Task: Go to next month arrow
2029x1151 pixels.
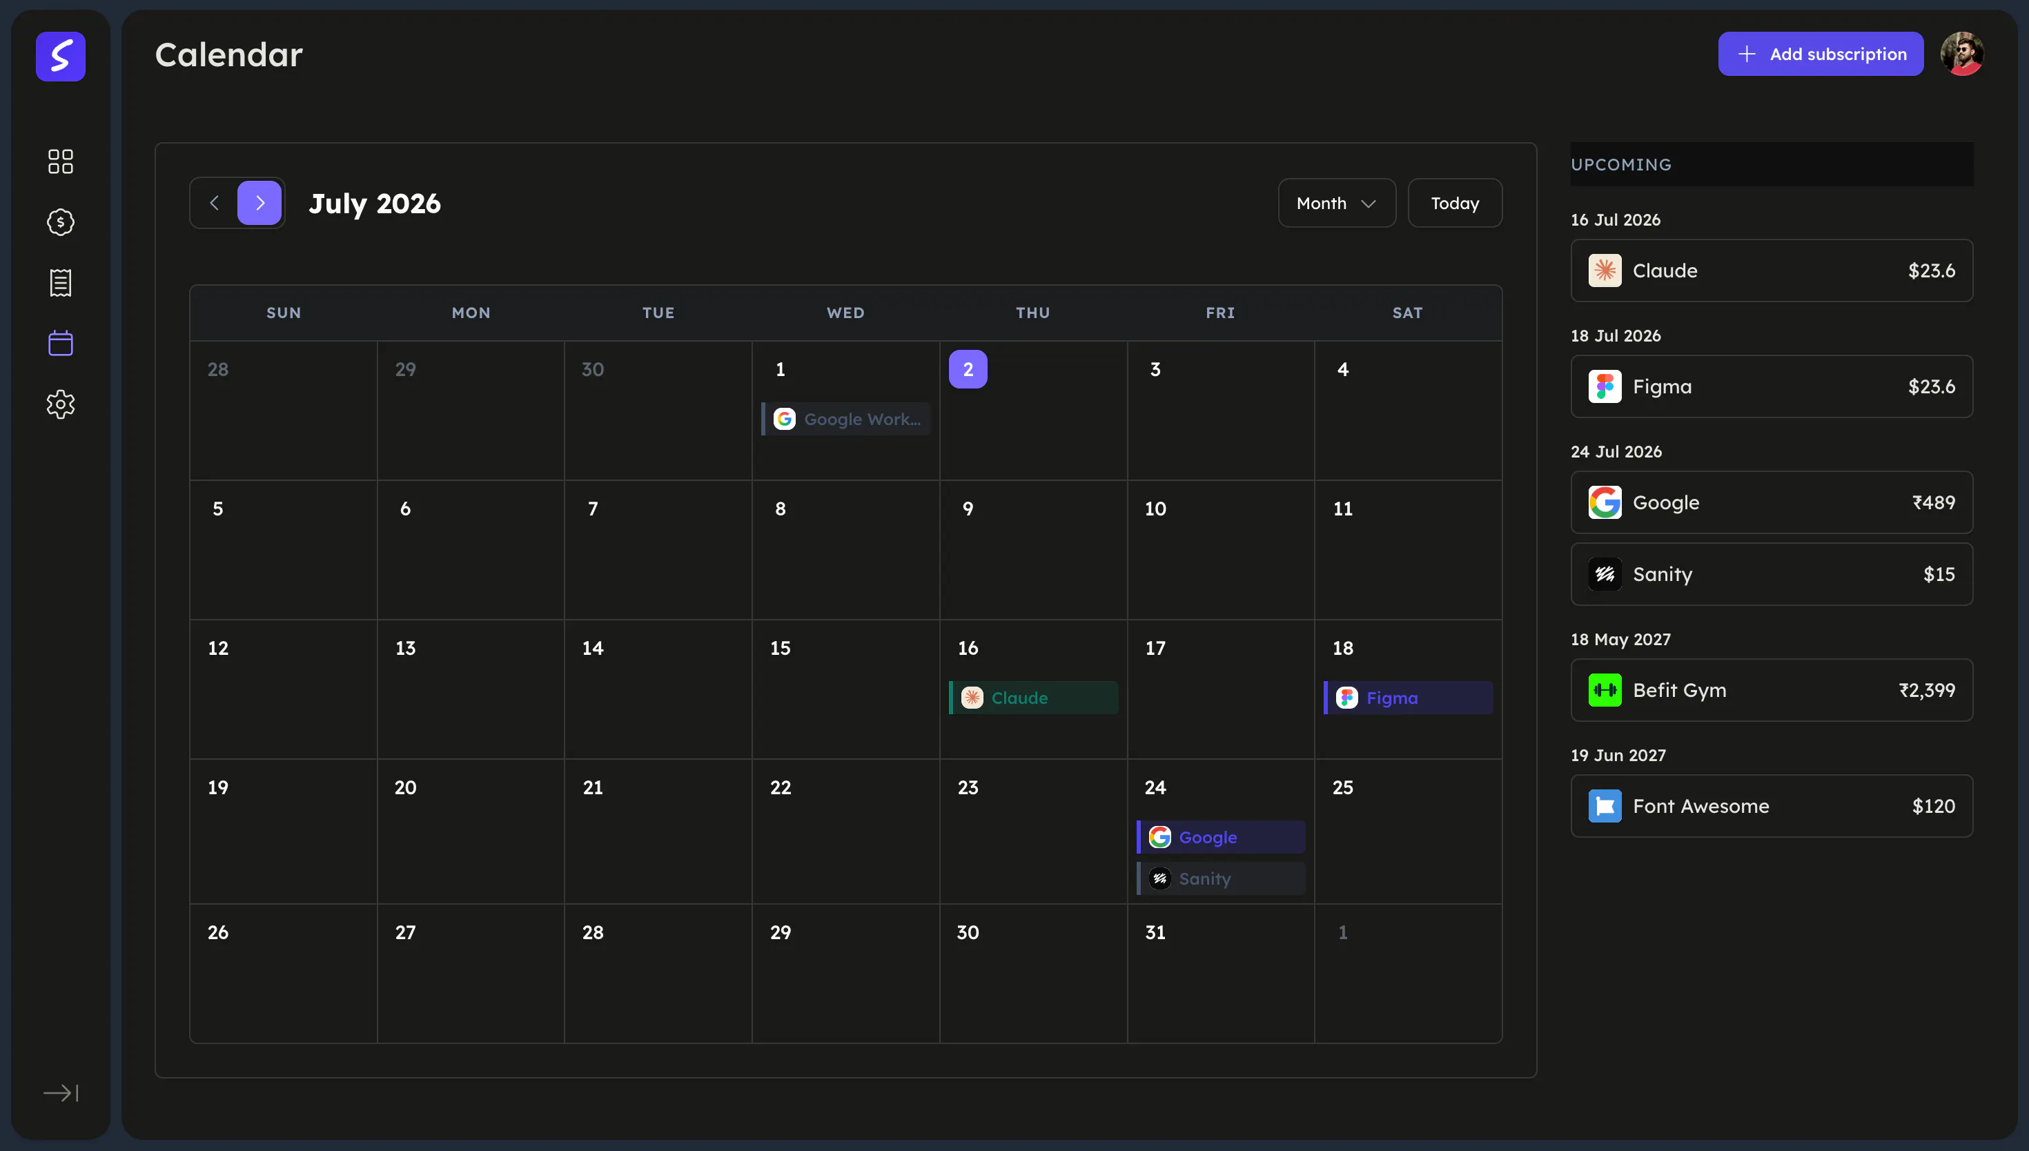Action: [259, 203]
